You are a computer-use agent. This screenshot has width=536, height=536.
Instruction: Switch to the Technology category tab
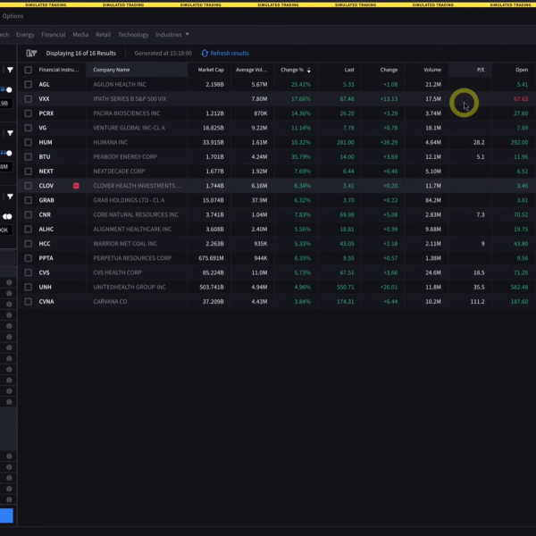tap(133, 35)
